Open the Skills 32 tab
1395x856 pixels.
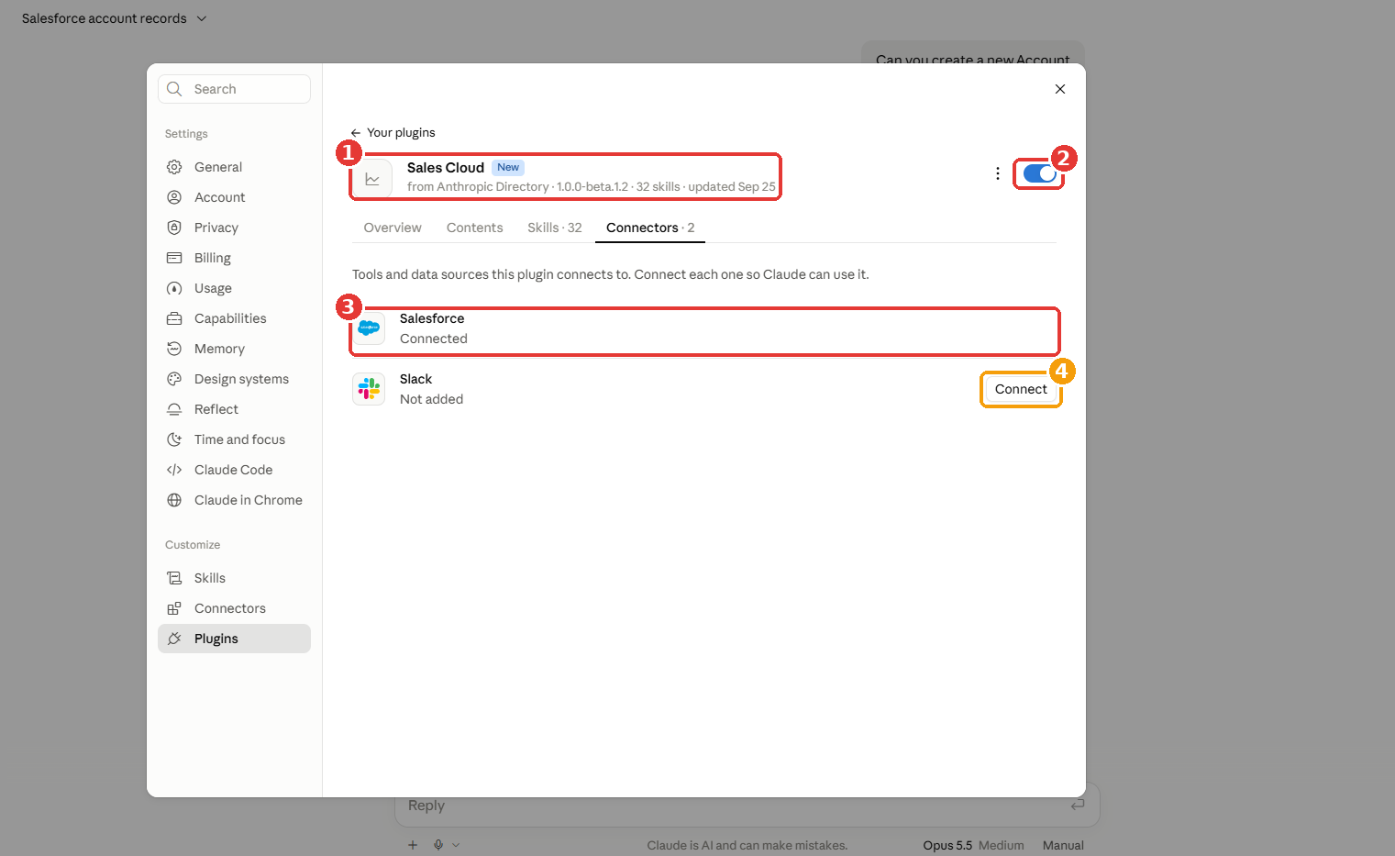(554, 228)
